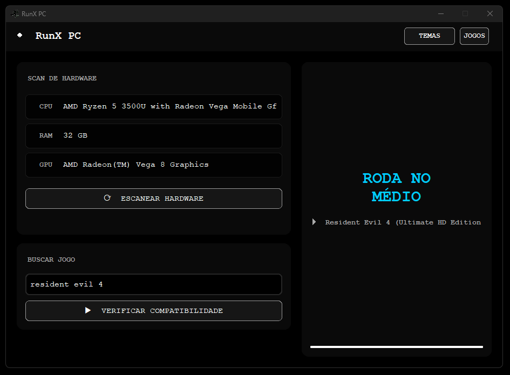Open the TEMAS themes button
510x375 pixels.
(x=430, y=36)
